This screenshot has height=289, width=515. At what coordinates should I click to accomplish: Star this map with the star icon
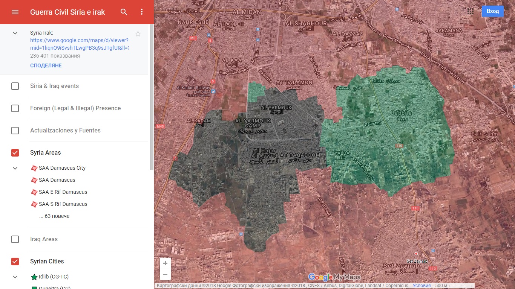pos(138,34)
